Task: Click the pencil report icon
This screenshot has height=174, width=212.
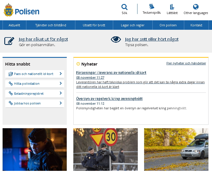Action: 9,41
